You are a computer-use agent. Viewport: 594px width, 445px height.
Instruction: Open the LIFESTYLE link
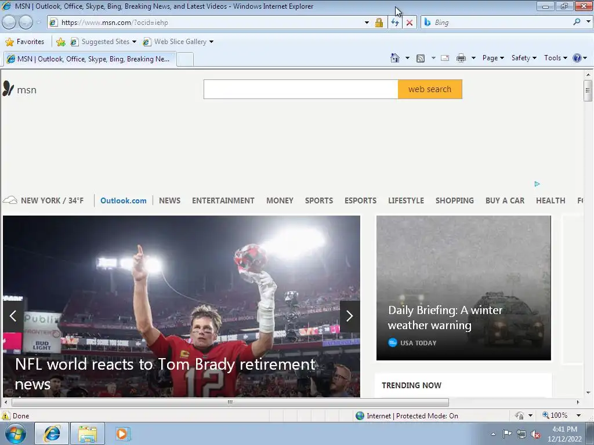click(405, 200)
